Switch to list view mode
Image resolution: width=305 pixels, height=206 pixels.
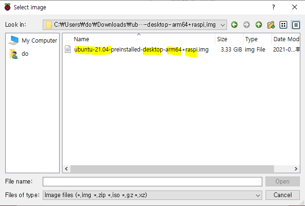(x=283, y=25)
